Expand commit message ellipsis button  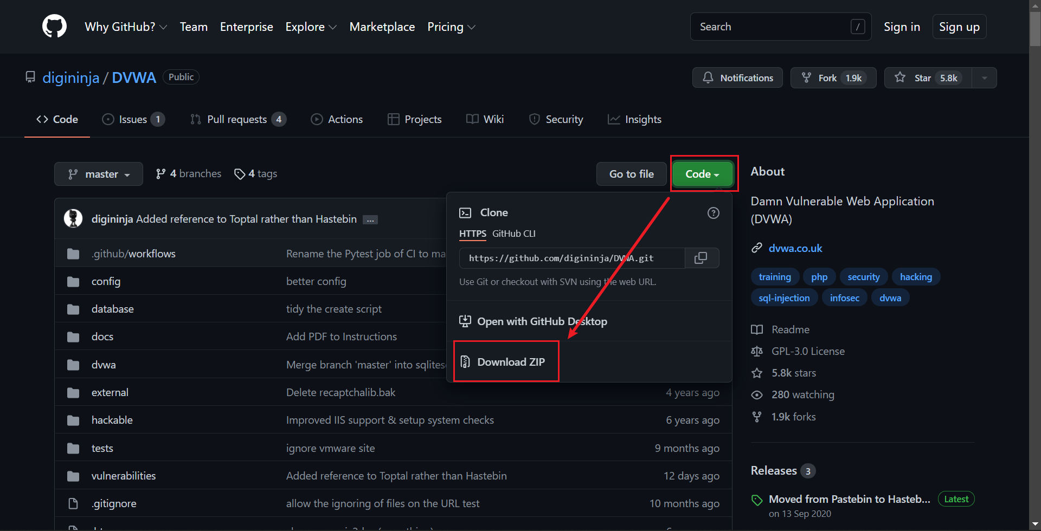(370, 219)
